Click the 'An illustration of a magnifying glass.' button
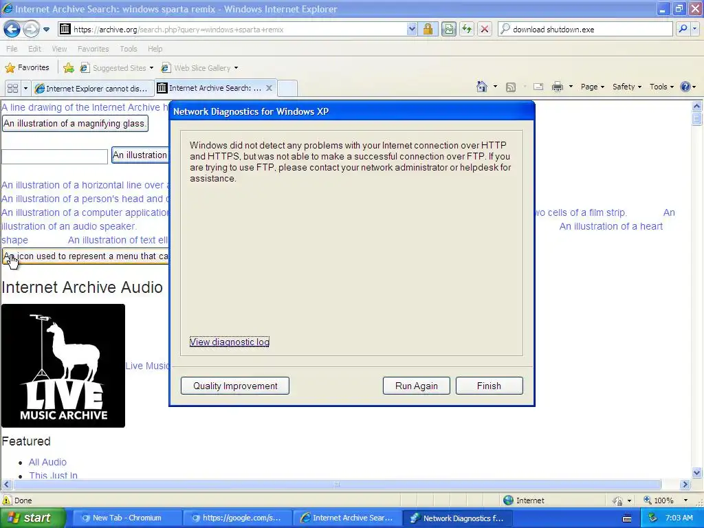 [75, 124]
